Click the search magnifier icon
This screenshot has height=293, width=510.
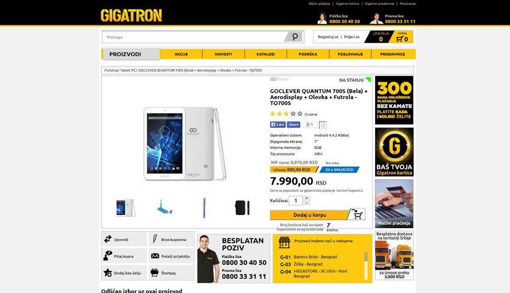click(x=295, y=37)
